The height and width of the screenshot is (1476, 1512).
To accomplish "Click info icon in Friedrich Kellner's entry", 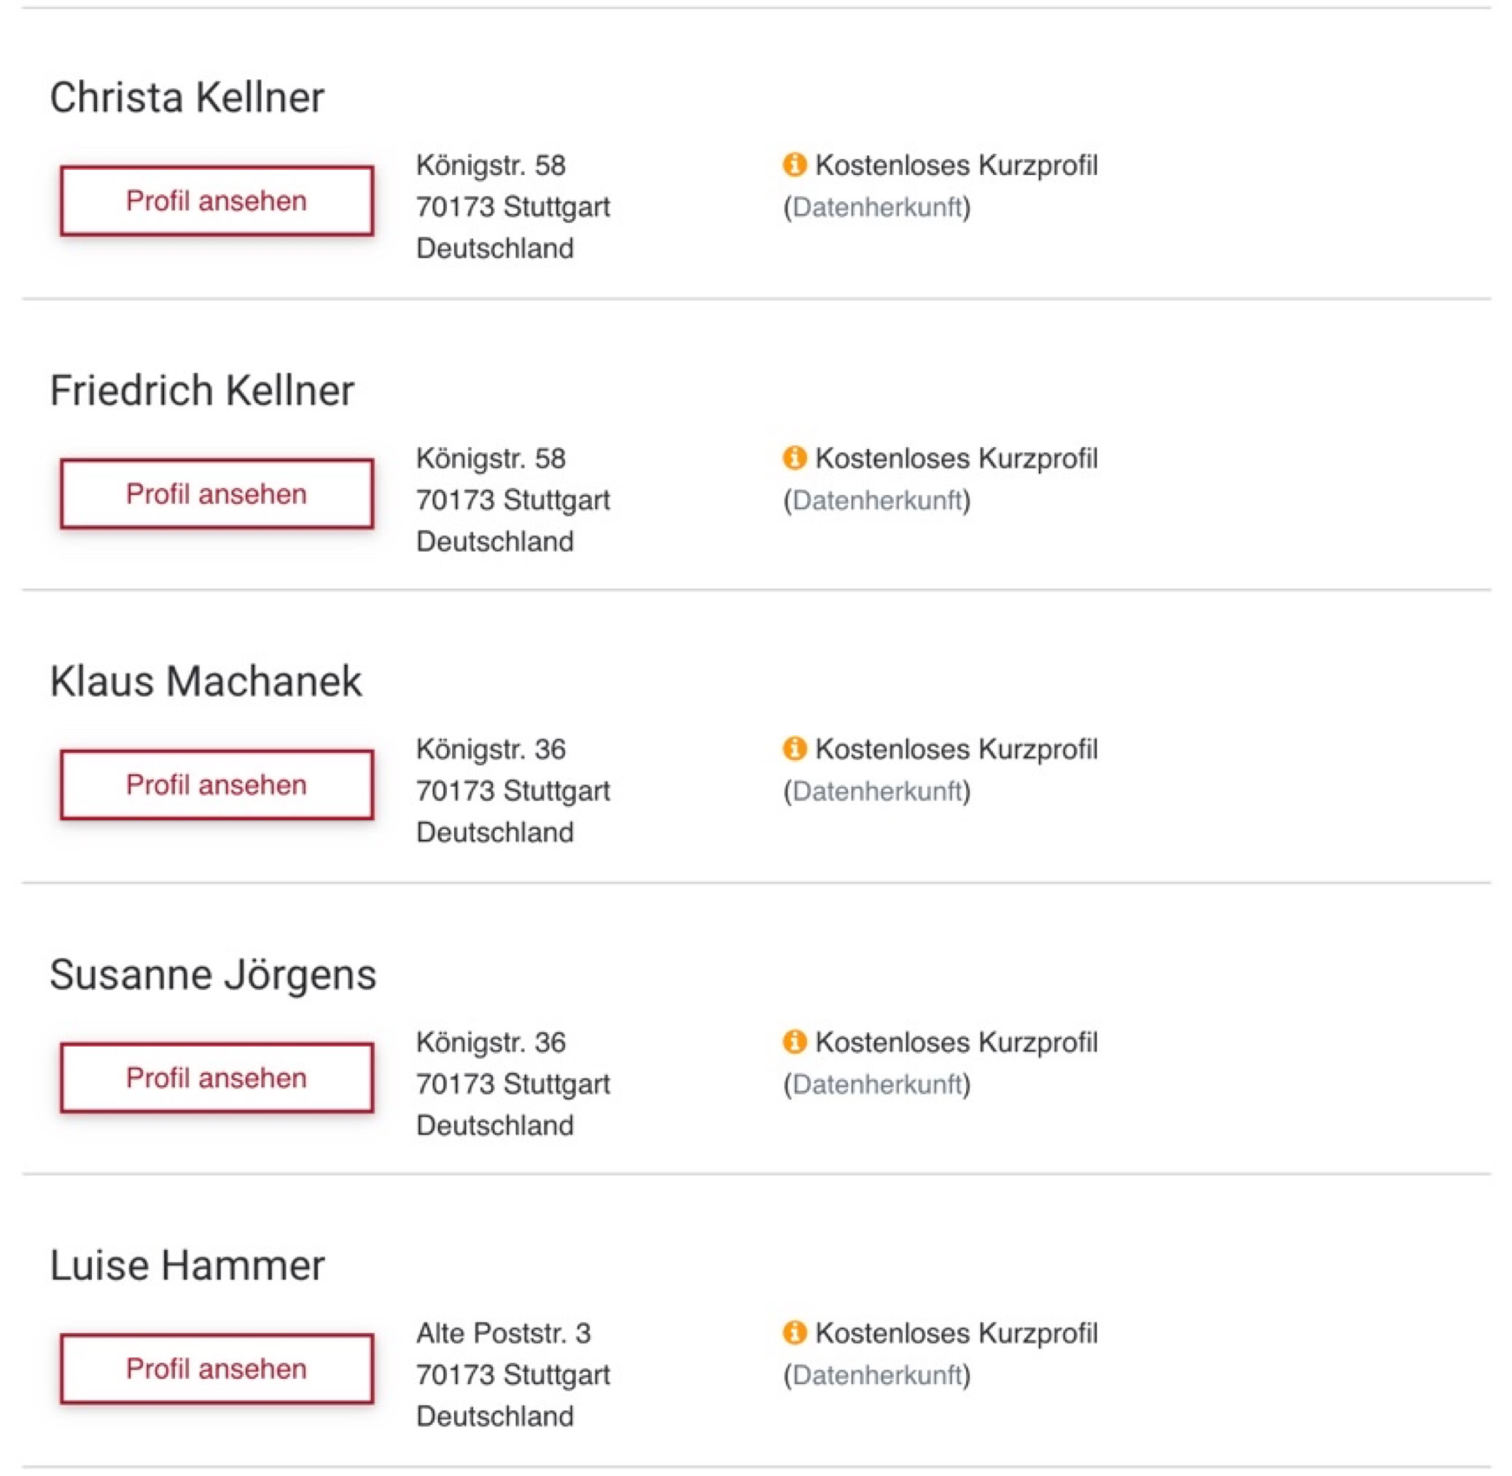I will [x=795, y=457].
